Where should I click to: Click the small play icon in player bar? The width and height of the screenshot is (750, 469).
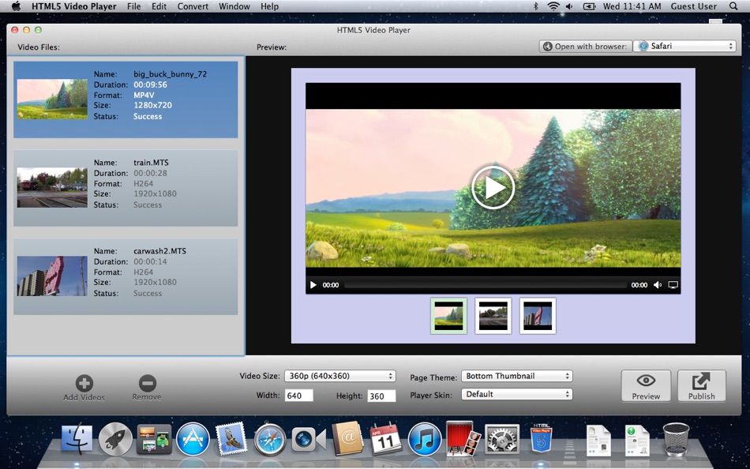[313, 285]
